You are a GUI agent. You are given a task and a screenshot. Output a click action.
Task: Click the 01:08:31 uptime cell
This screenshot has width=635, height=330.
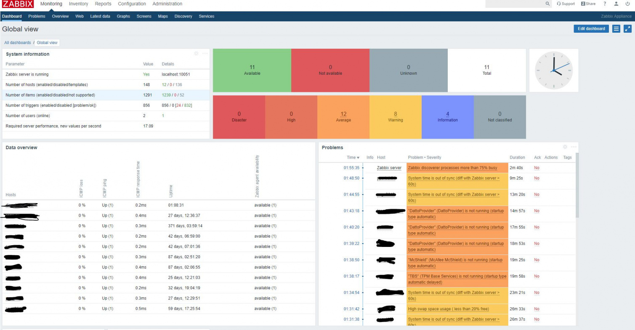pyautogui.click(x=176, y=205)
